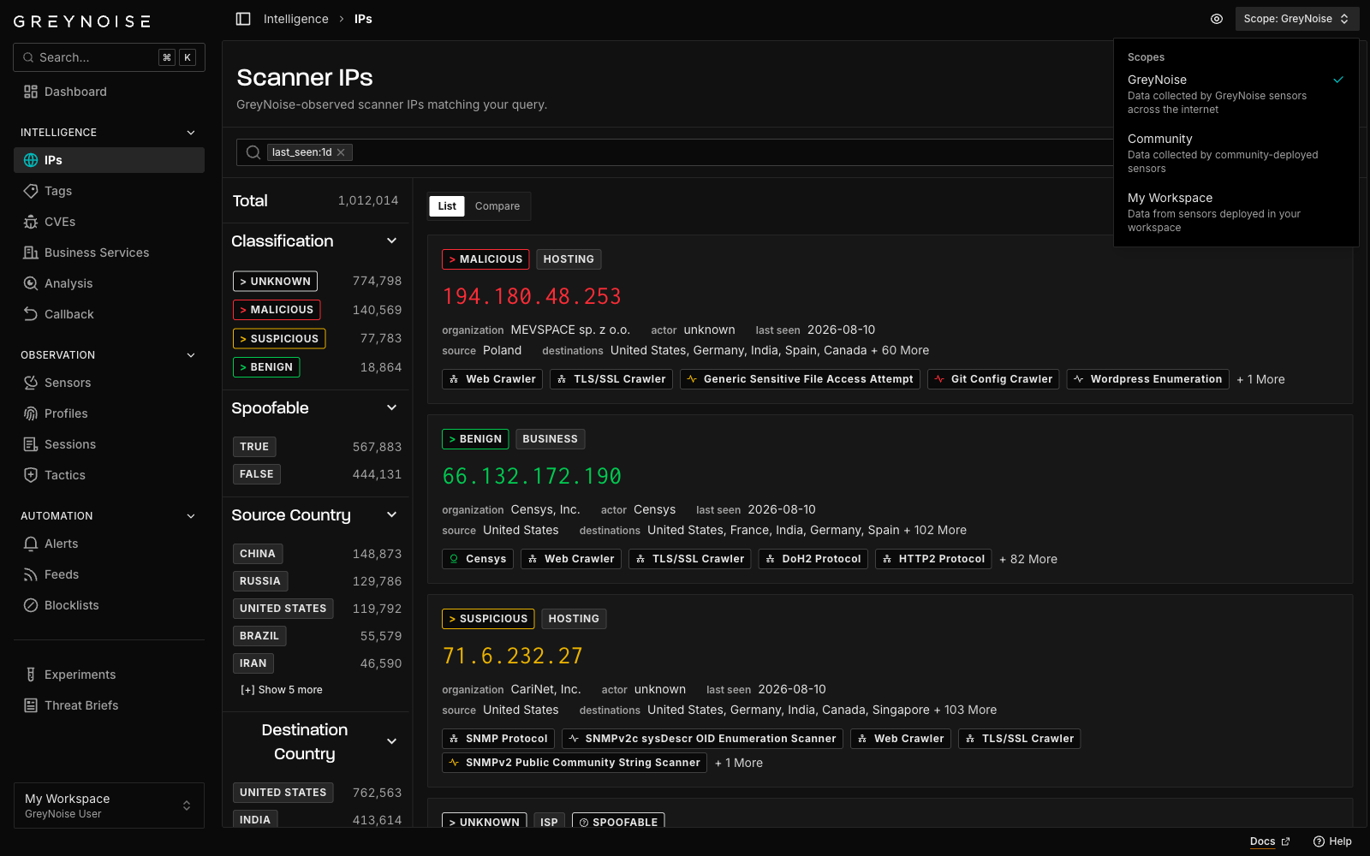This screenshot has width=1370, height=856.
Task: Open the Docs external link
Action: (1270, 841)
